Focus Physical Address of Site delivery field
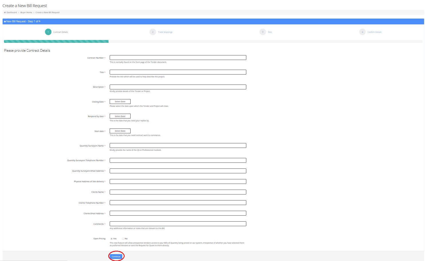 [x=178, y=182]
